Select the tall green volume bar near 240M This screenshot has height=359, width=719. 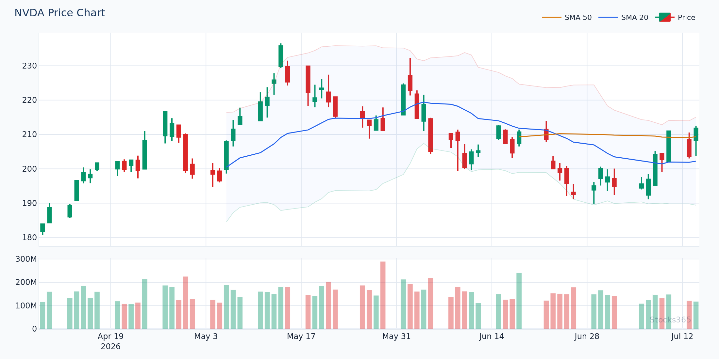pos(519,301)
